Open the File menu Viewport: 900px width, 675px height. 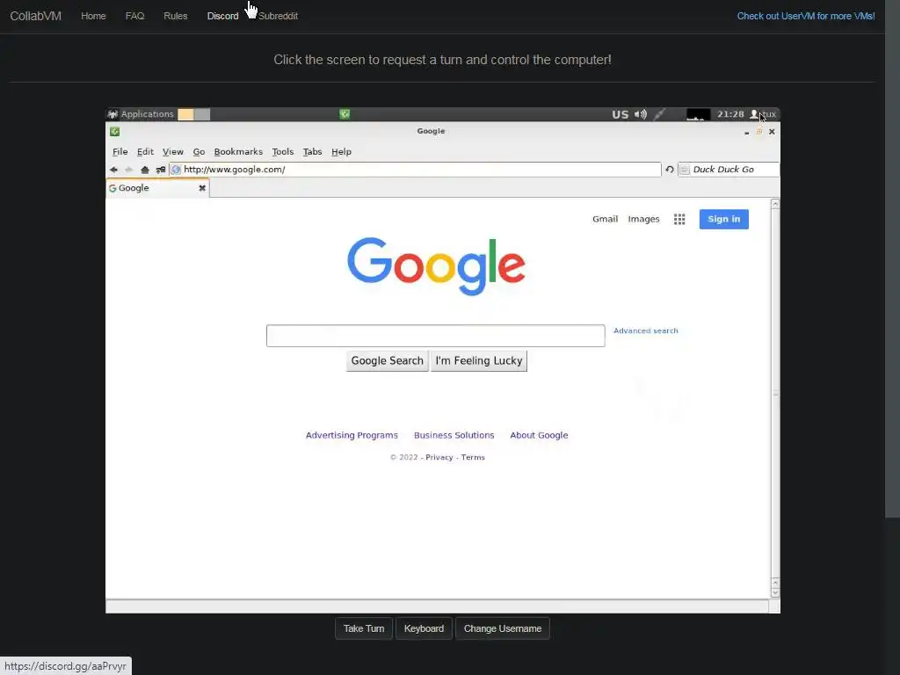point(120,151)
